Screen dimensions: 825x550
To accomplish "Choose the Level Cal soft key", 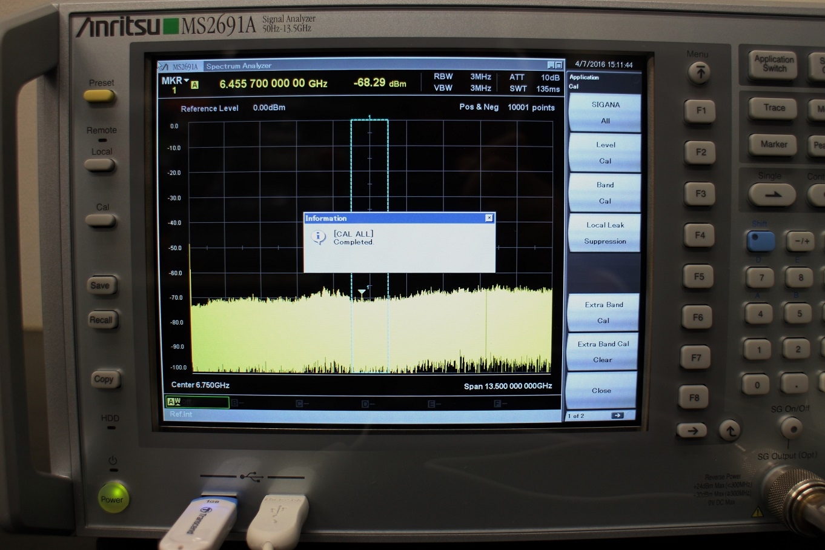I will 605,153.
